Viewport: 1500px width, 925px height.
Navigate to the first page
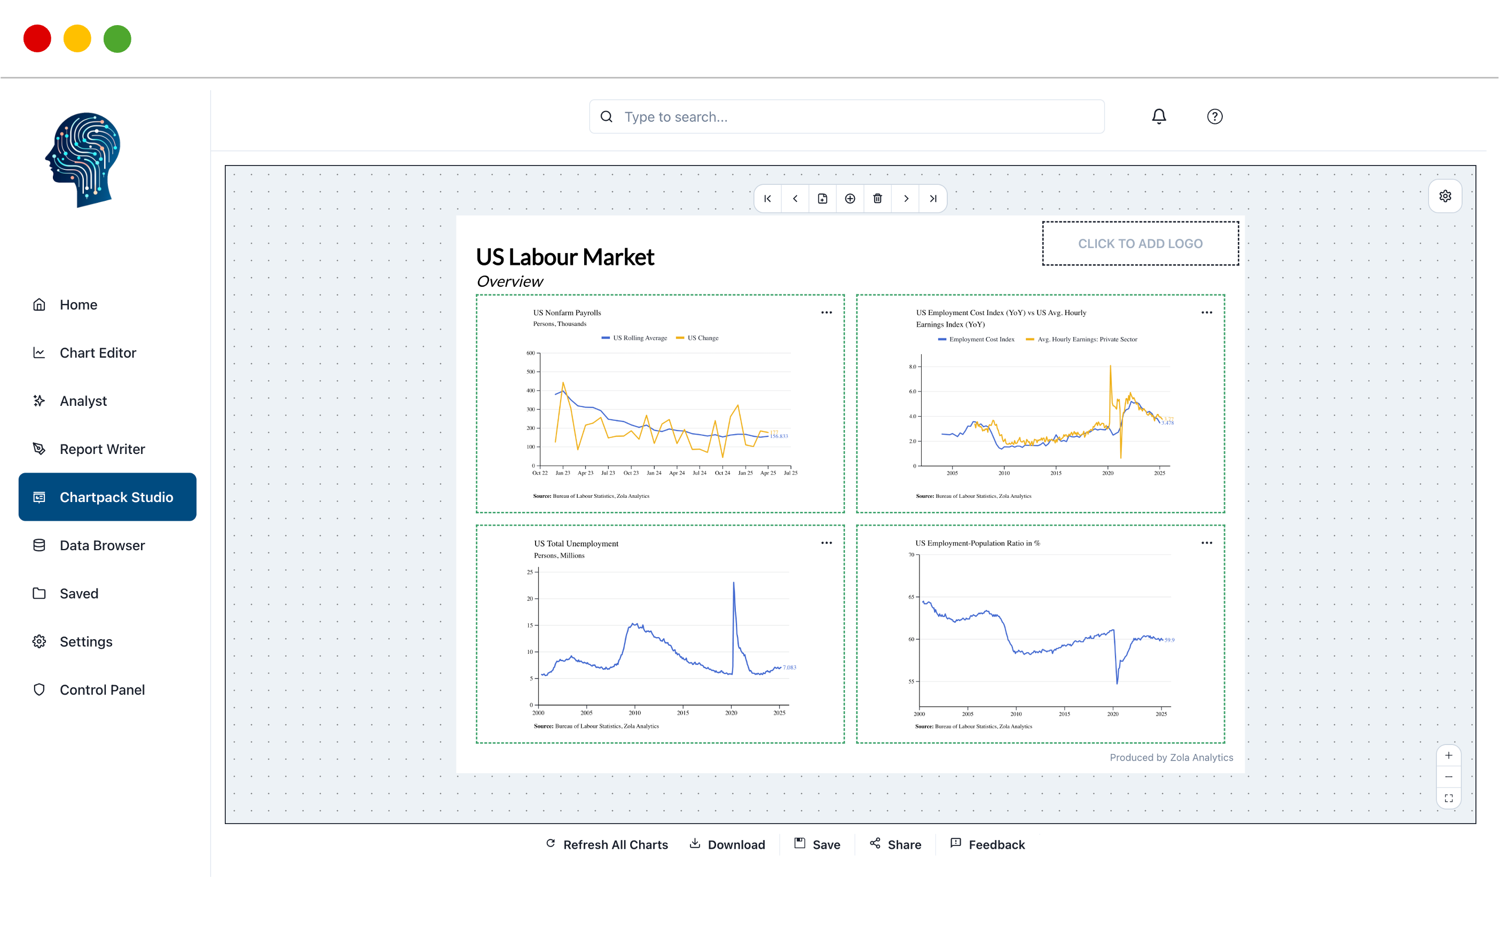[767, 198]
